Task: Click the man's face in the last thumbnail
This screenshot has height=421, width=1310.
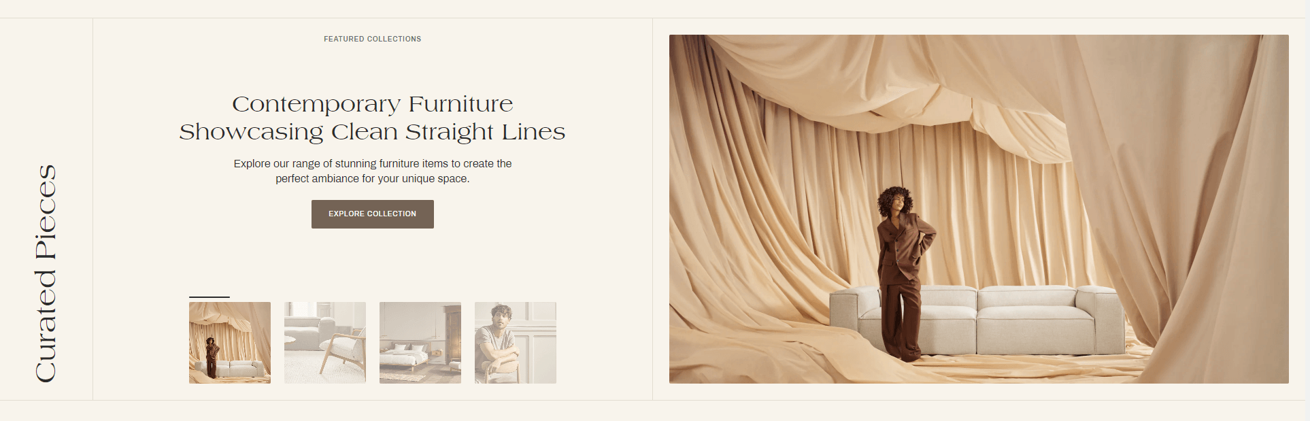Action: pyautogui.click(x=501, y=319)
